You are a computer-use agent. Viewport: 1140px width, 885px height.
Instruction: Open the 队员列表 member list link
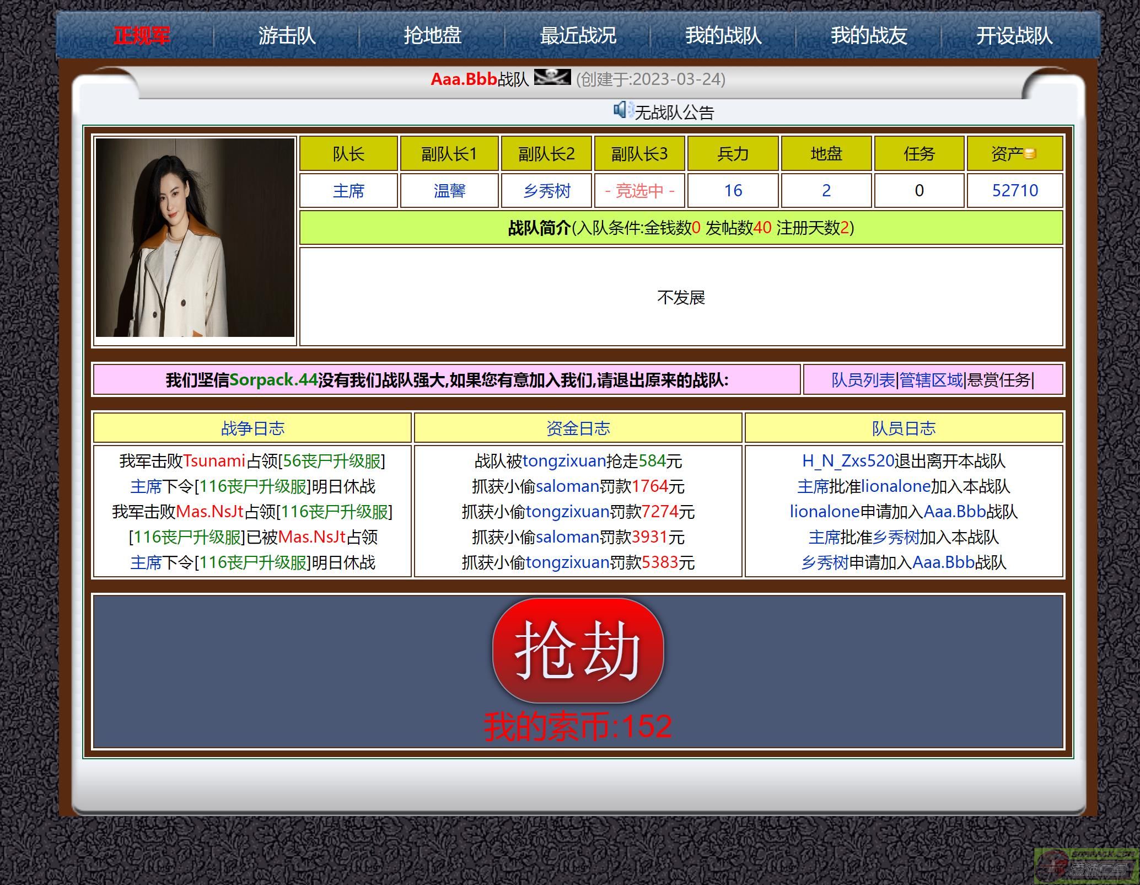(x=863, y=380)
